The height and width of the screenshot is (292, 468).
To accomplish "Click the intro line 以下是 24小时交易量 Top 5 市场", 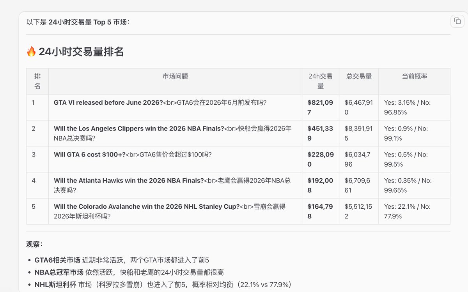I will 78,22.
